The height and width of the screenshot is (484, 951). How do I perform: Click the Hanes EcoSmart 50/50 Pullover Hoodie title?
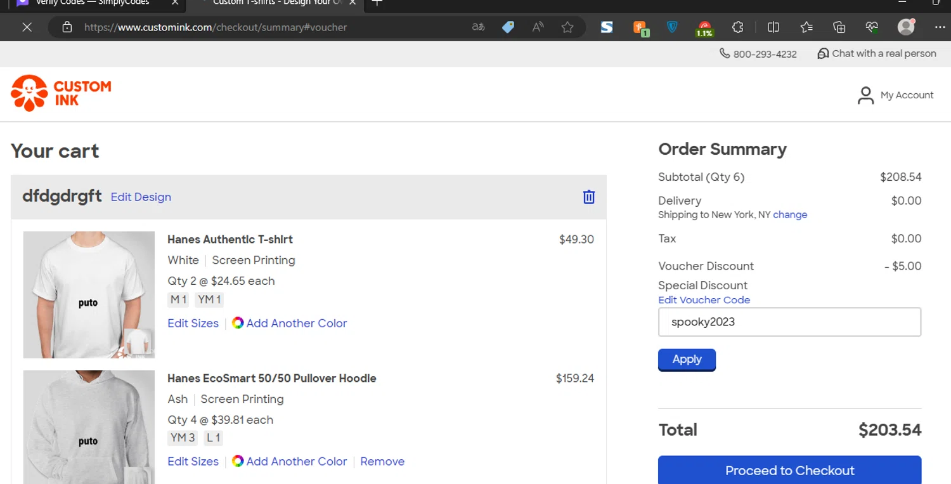[x=272, y=378]
